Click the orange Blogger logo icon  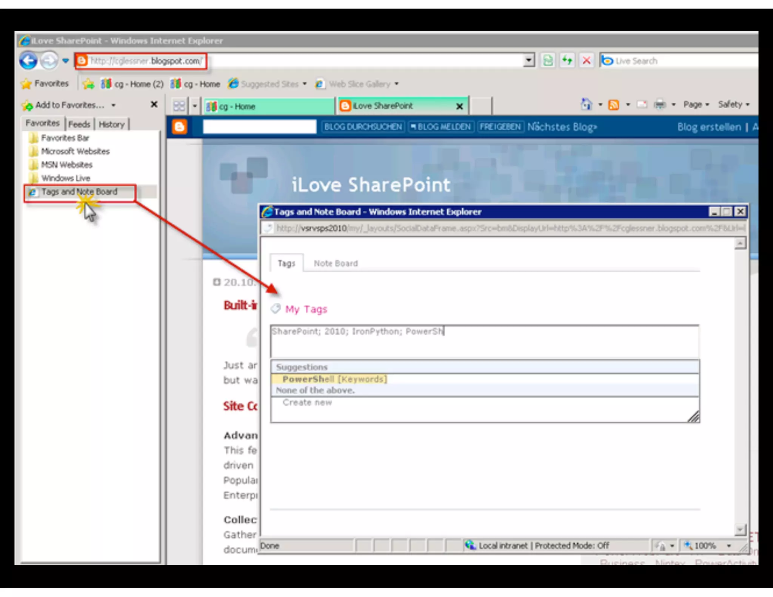179,127
